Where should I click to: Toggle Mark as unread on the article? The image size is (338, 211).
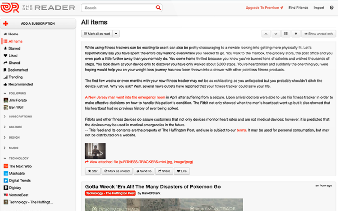pos(117,171)
